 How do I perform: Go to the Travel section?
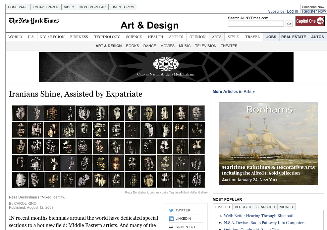click(x=252, y=37)
